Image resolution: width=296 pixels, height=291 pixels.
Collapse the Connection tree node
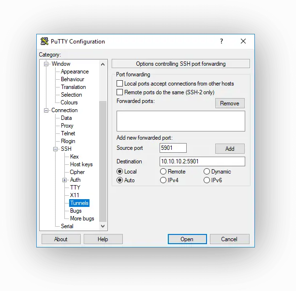pyautogui.click(x=46, y=110)
